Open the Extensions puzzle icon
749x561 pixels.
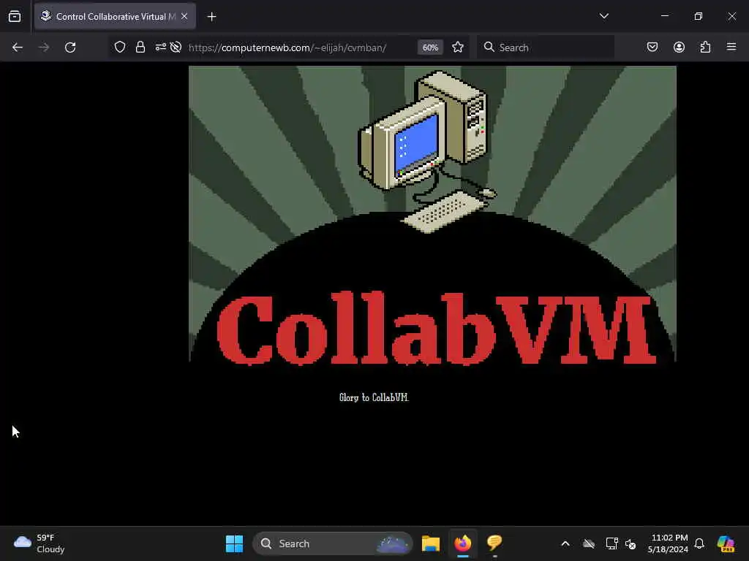[705, 47]
